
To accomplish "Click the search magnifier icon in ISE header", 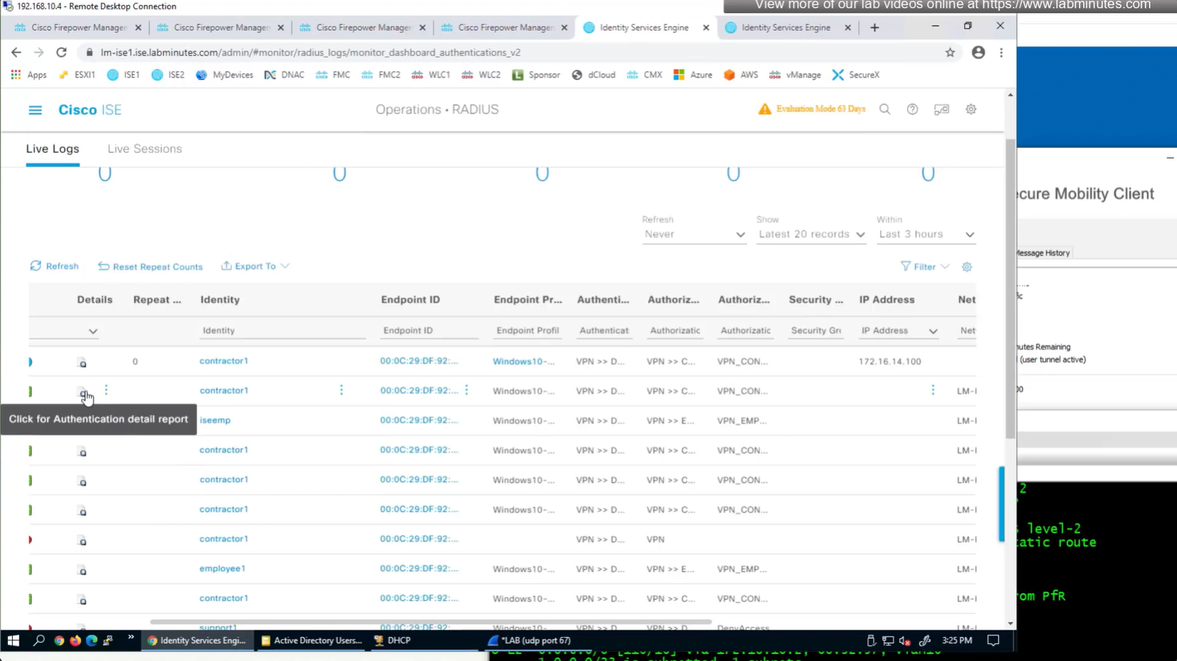I will tap(884, 109).
